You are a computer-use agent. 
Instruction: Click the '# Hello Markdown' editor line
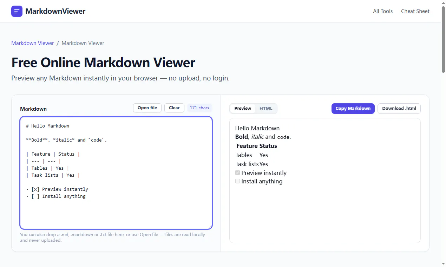click(x=47, y=126)
